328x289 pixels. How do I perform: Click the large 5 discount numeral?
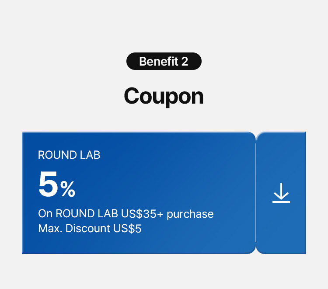click(x=48, y=185)
